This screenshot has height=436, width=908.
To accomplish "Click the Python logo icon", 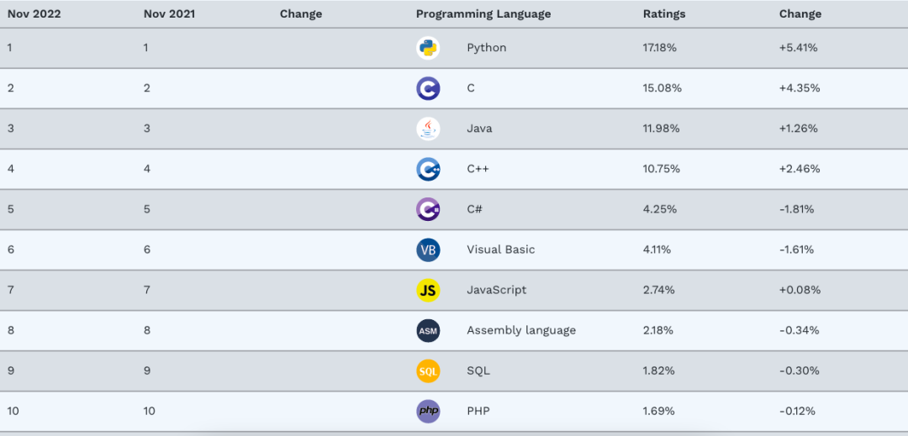I will click(x=428, y=48).
